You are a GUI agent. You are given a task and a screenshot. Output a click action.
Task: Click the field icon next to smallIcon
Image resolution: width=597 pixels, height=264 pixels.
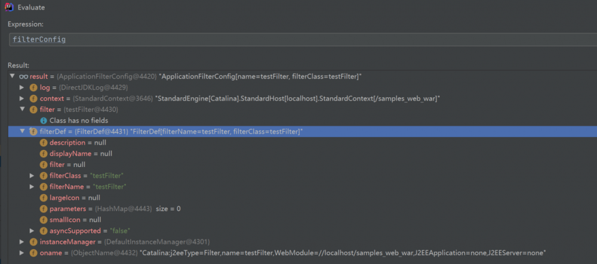click(x=44, y=219)
